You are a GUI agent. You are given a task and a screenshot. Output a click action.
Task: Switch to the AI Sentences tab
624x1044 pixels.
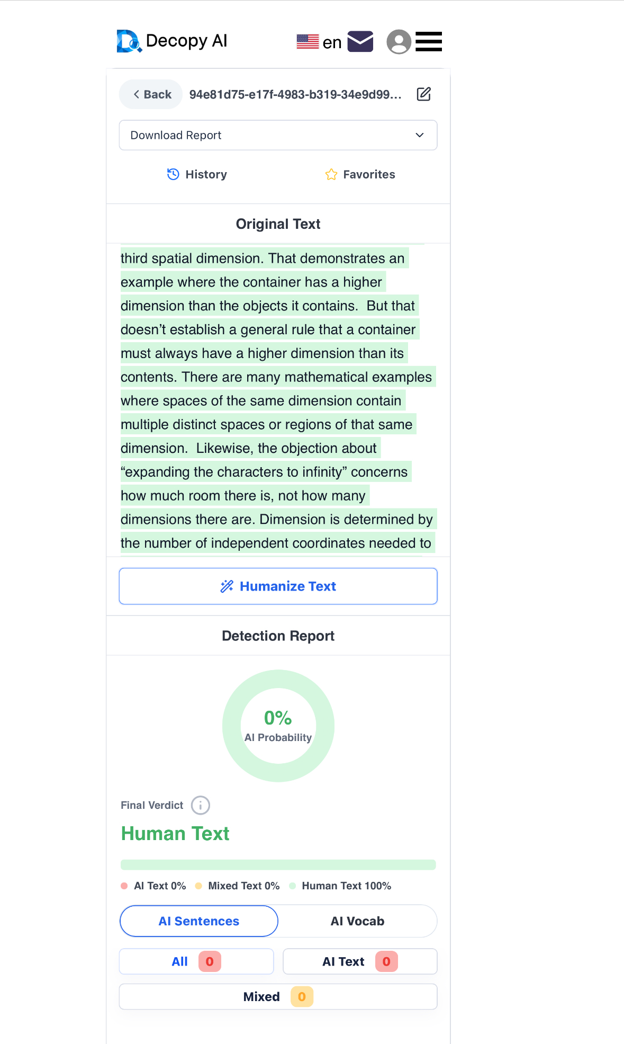point(199,921)
